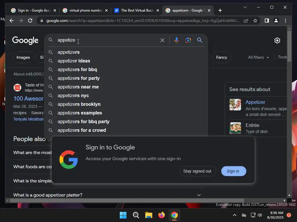The image size is (297, 222).
Task: Open Google quick settings gear
Action: [x=277, y=40]
